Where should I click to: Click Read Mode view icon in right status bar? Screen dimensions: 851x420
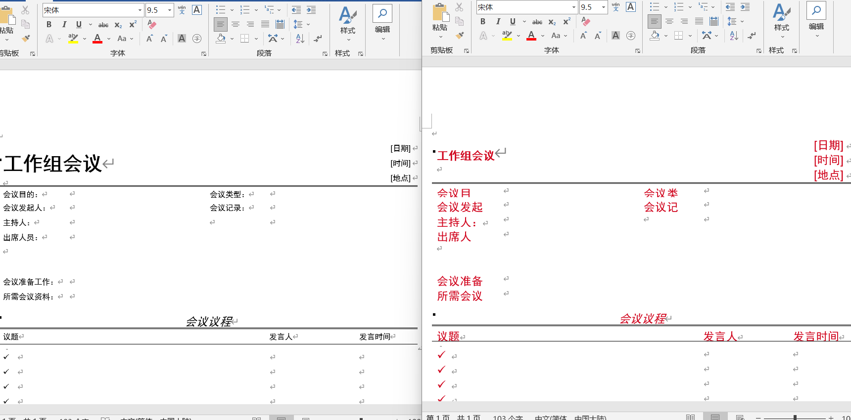[691, 418]
